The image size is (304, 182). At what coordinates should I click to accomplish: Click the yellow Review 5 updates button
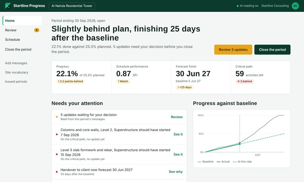(x=233, y=49)
